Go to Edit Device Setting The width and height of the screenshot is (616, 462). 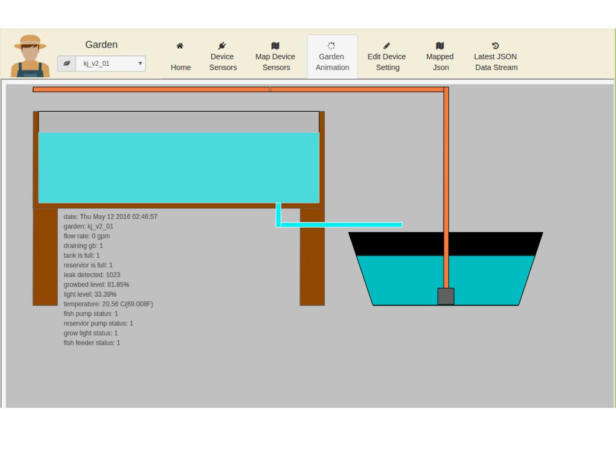(x=387, y=62)
